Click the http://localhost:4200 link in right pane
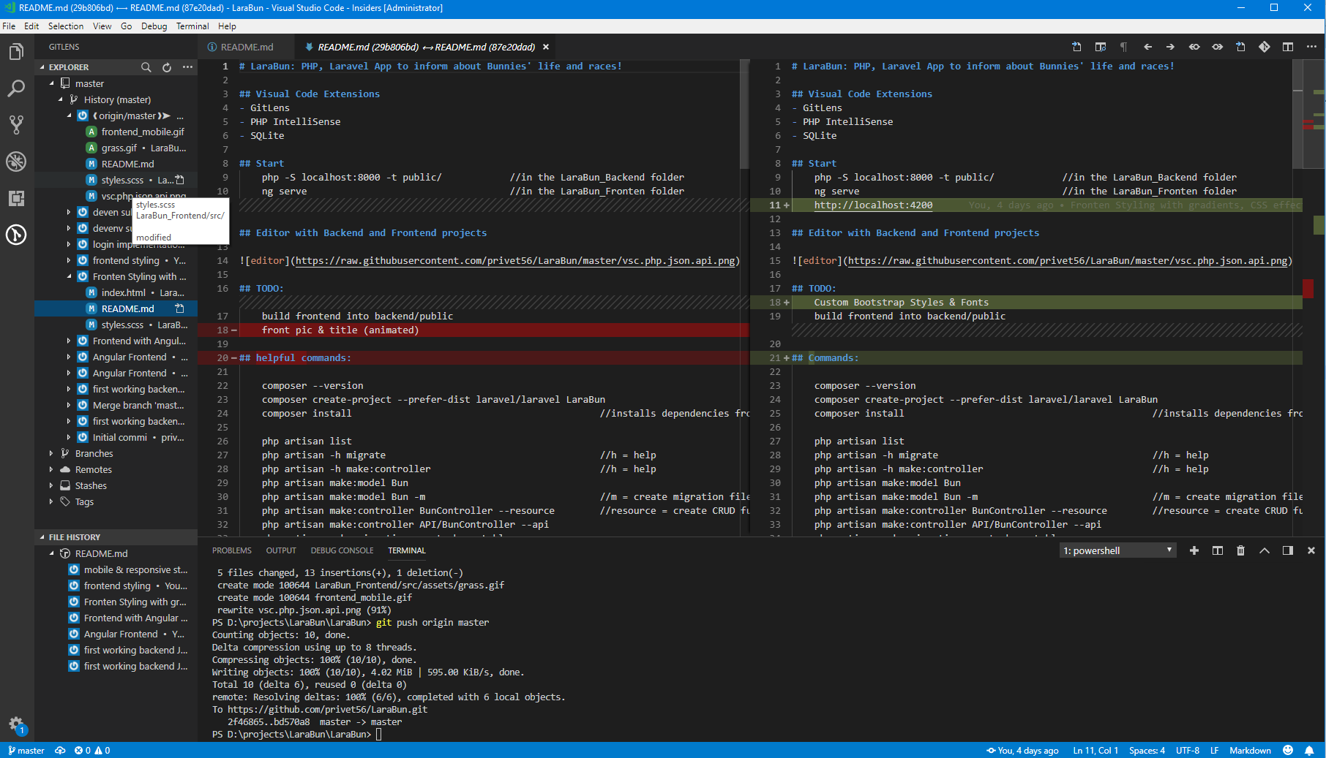Screen dimensions: 1326x758 tap(873, 205)
